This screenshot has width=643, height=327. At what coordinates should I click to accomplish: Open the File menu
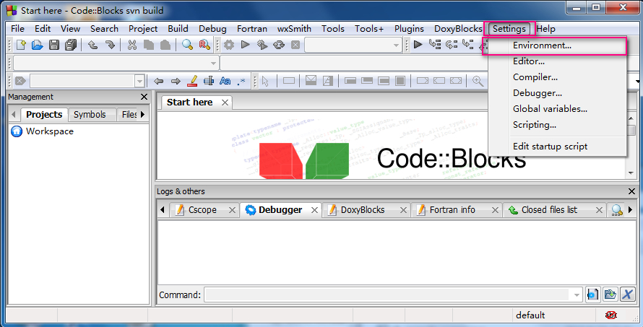coord(17,29)
